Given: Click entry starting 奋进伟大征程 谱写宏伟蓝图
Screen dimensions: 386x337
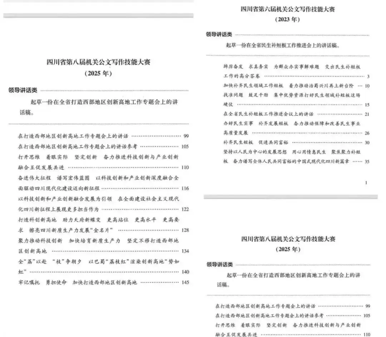Looking at the screenshot, I should click(98, 178).
